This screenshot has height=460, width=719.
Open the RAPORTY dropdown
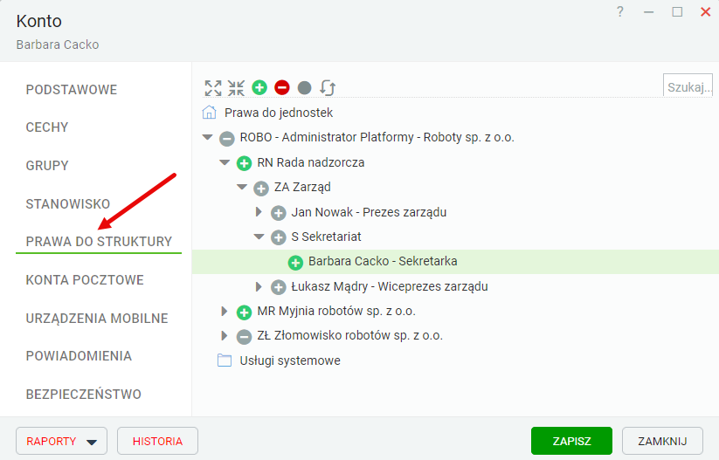(61, 441)
